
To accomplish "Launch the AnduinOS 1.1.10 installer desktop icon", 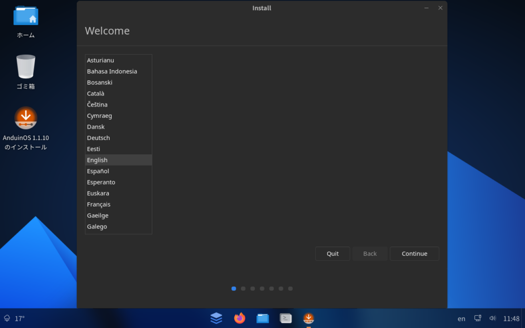I will point(26,118).
